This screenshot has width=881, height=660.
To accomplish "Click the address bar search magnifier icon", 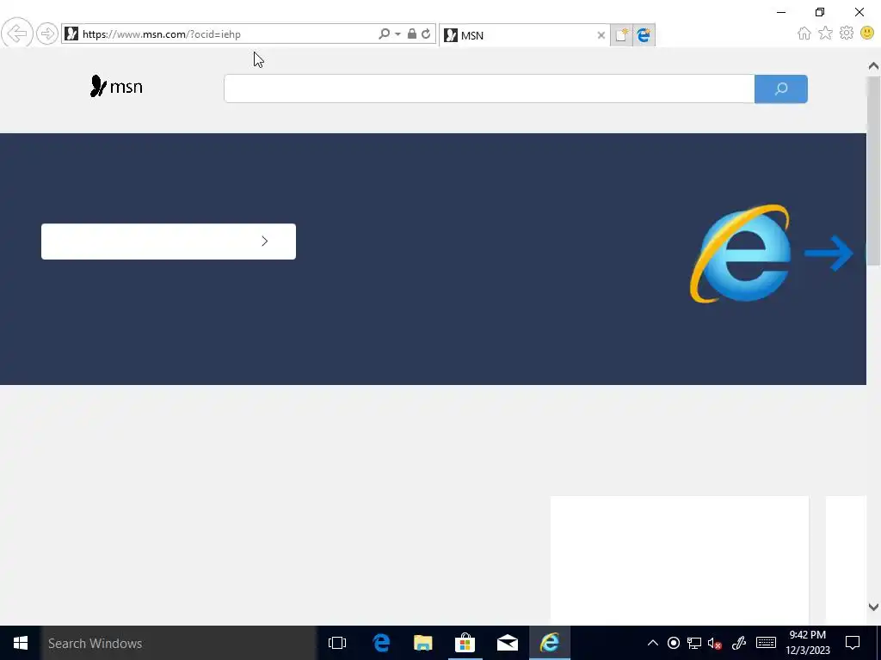I will pyautogui.click(x=384, y=34).
